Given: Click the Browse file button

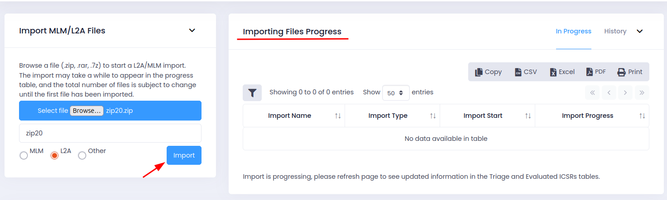Looking at the screenshot, I should point(86,111).
